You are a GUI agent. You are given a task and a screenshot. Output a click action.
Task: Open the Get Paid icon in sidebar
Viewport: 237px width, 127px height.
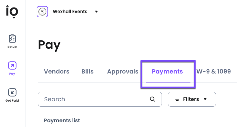click(12, 92)
